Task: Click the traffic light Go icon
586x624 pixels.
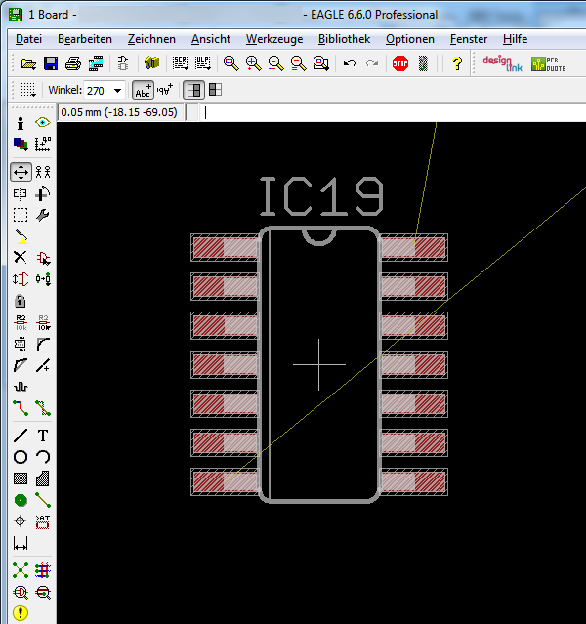Action: coord(423,63)
